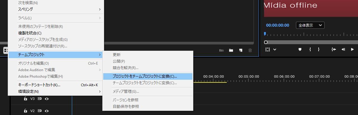Toggle the V2 track lock
Image resolution: width=358 pixels, height=115 pixels.
[26, 111]
